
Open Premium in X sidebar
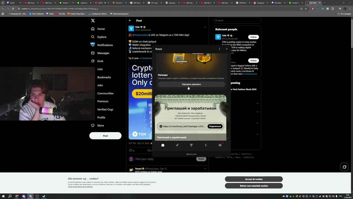(x=103, y=101)
